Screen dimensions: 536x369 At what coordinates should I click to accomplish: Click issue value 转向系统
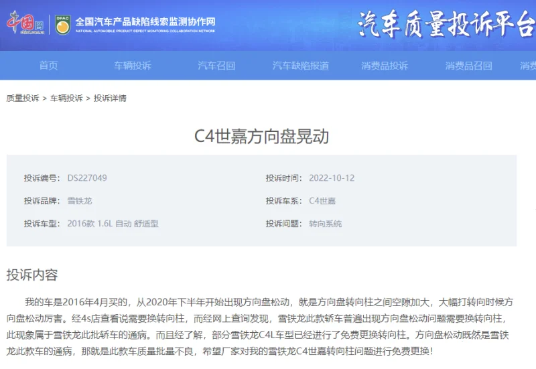[x=325, y=224]
